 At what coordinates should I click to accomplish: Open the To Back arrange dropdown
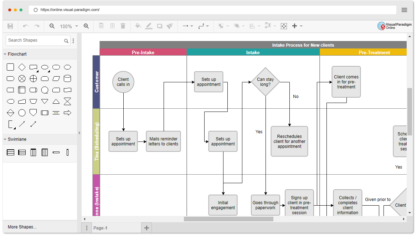239,26
